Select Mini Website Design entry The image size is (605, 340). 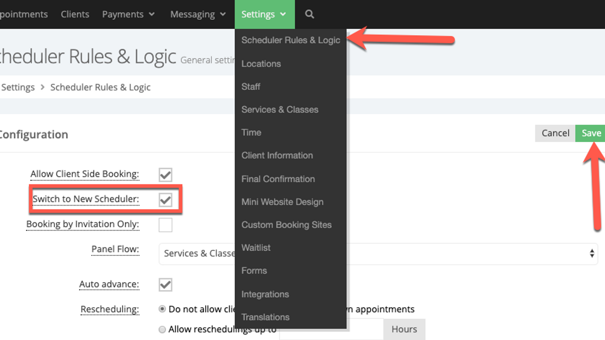(282, 202)
